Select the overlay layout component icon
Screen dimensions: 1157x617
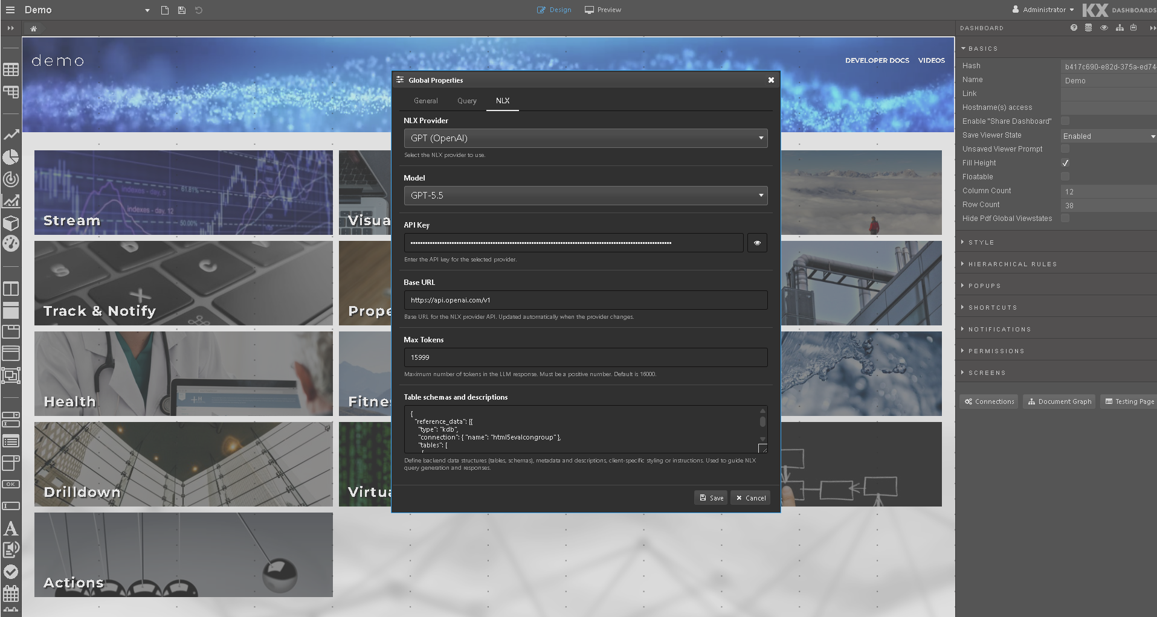tap(11, 376)
